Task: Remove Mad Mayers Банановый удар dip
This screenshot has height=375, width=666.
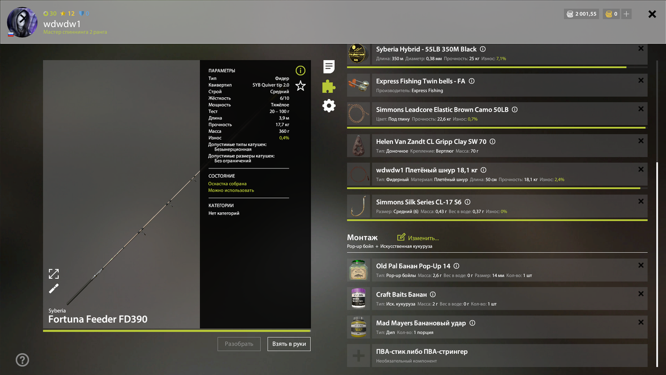Action: click(x=641, y=322)
